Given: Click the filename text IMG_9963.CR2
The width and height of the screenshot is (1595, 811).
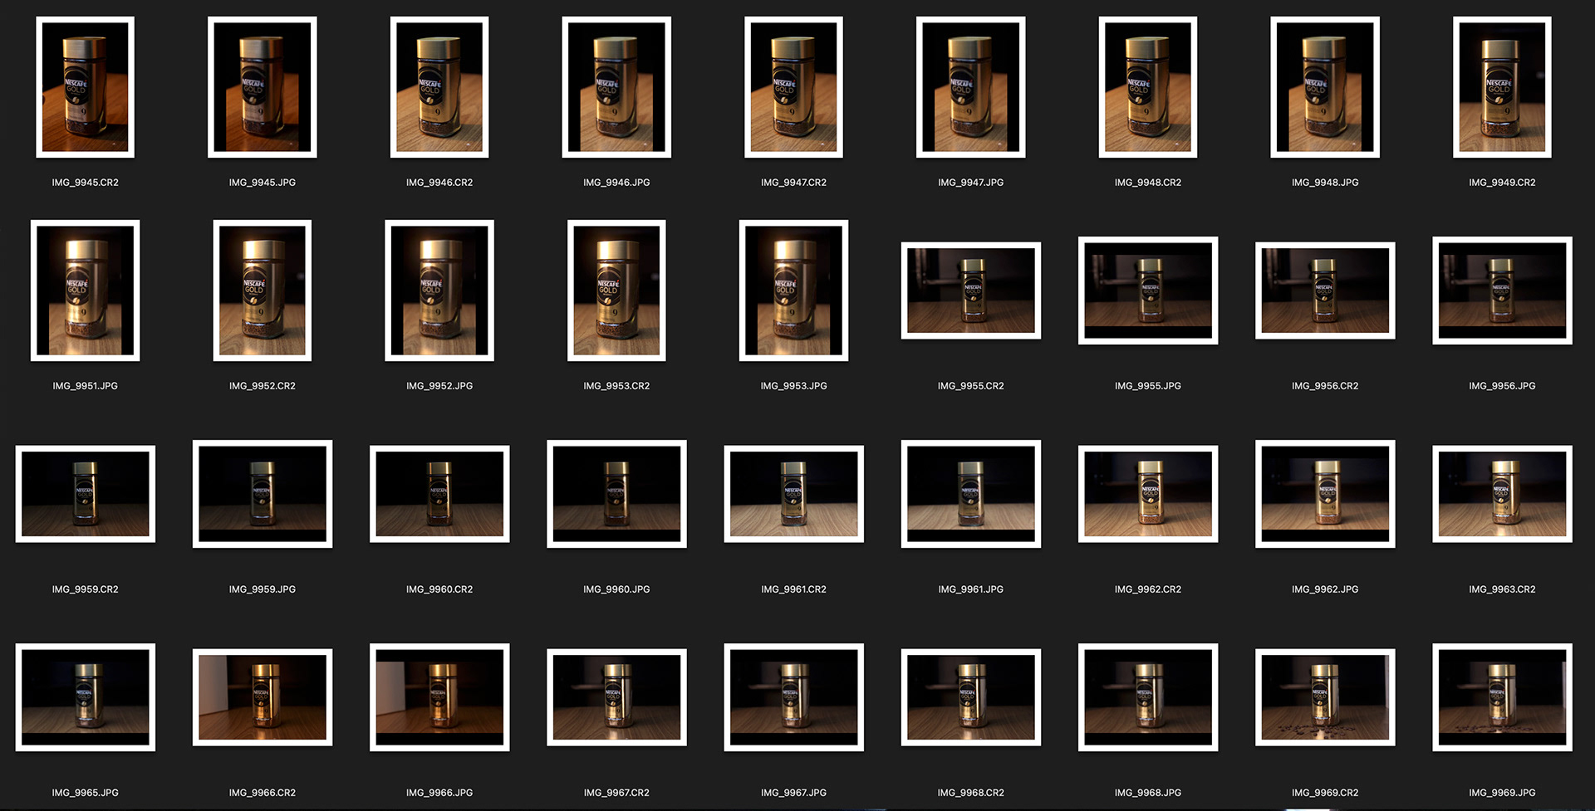Looking at the screenshot, I should (x=1502, y=589).
